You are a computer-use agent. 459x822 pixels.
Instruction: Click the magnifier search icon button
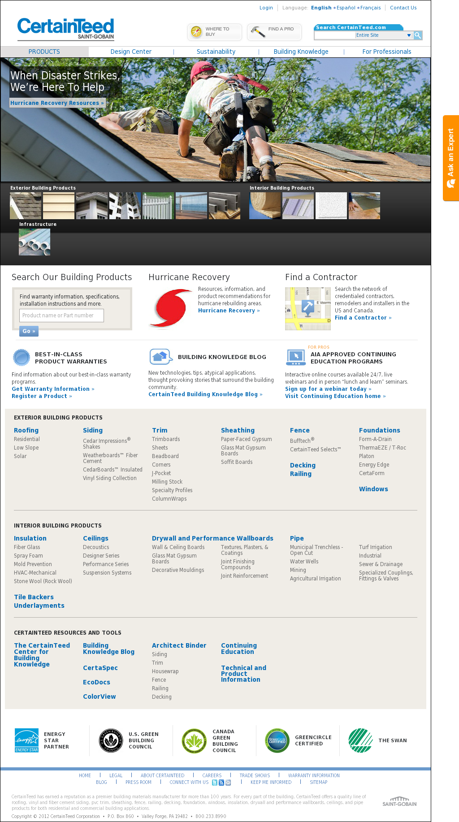pyautogui.click(x=418, y=35)
